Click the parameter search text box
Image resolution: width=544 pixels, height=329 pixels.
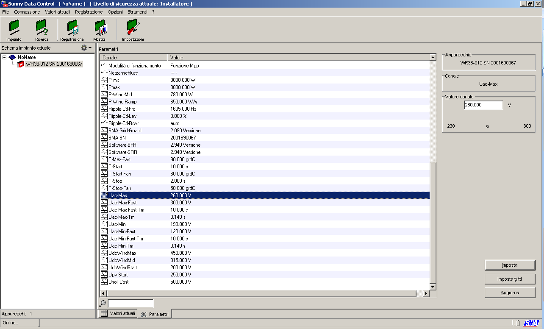130,303
